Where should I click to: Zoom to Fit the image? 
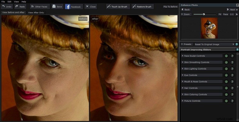click(x=220, y=14)
